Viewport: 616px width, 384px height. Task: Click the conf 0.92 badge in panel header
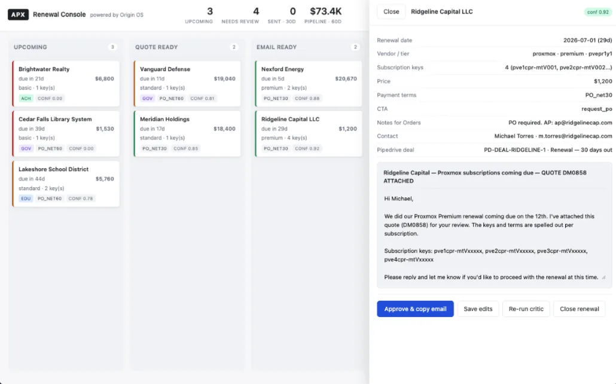click(x=597, y=12)
